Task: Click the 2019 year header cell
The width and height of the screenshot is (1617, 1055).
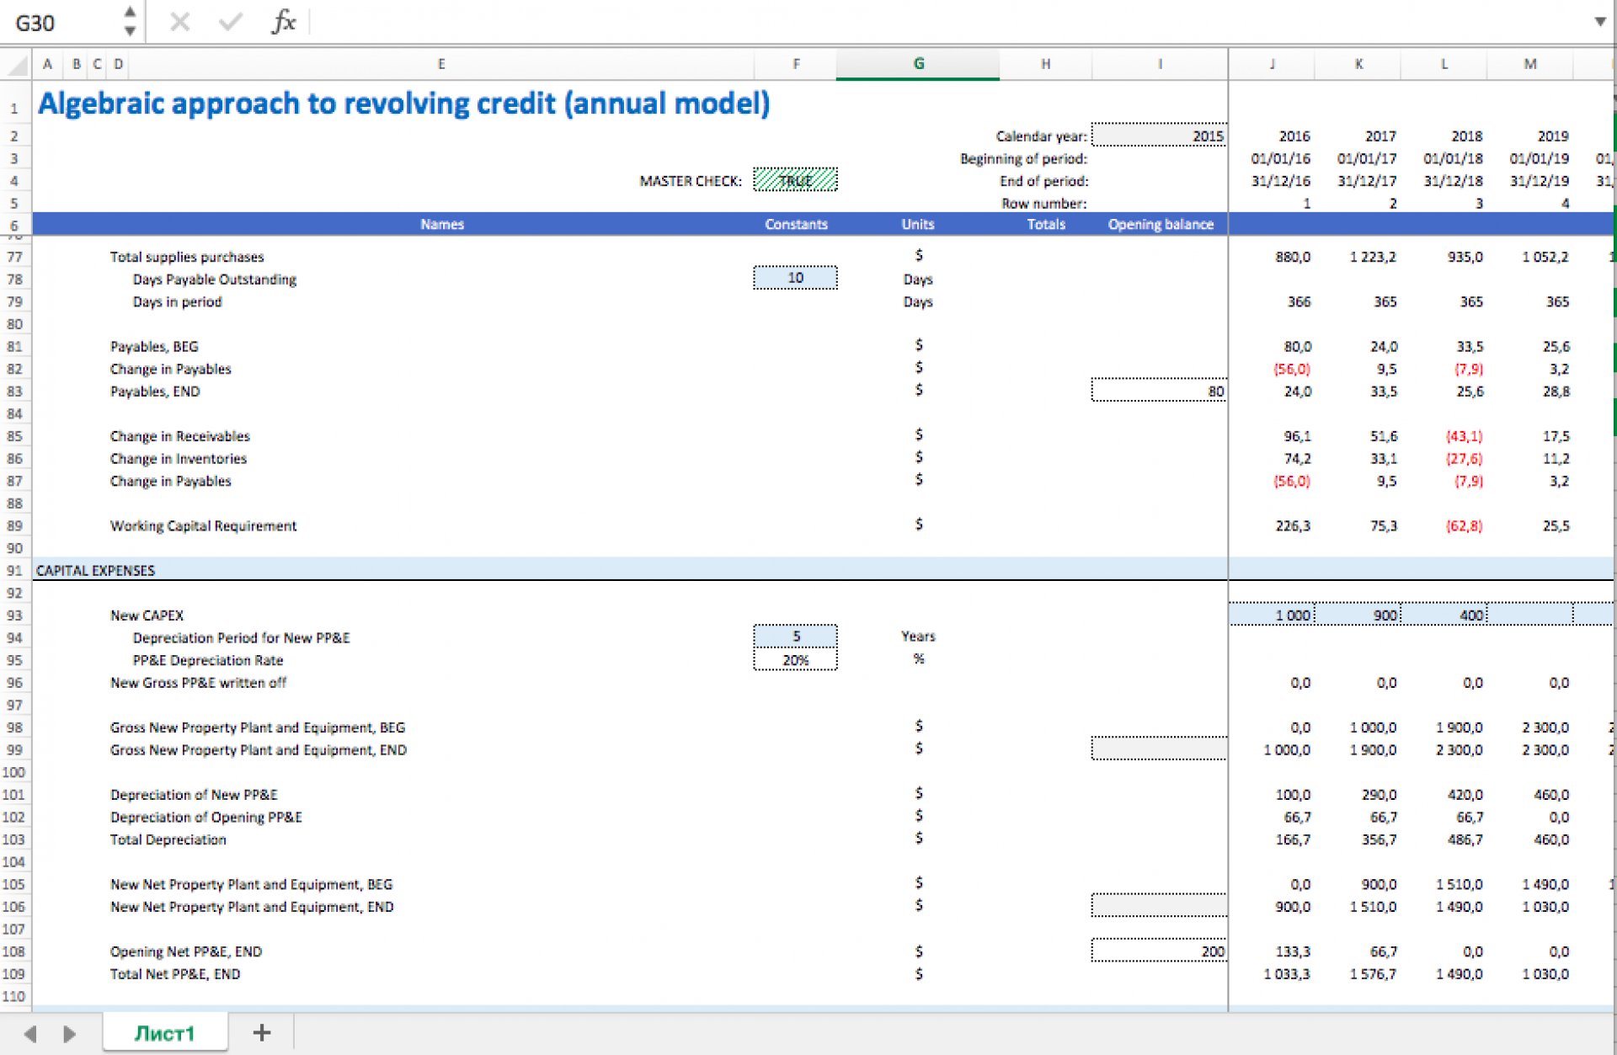Action: click(1552, 136)
